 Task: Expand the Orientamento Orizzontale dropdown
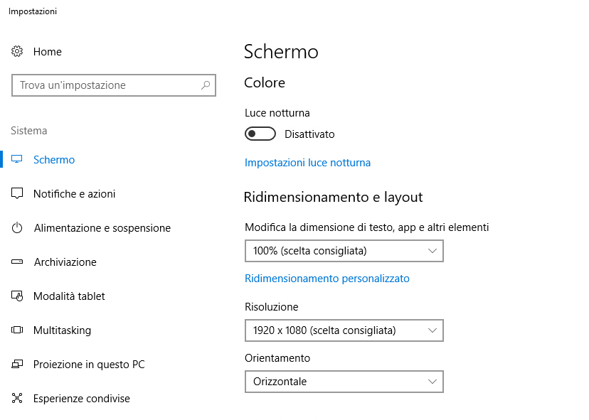click(x=344, y=382)
